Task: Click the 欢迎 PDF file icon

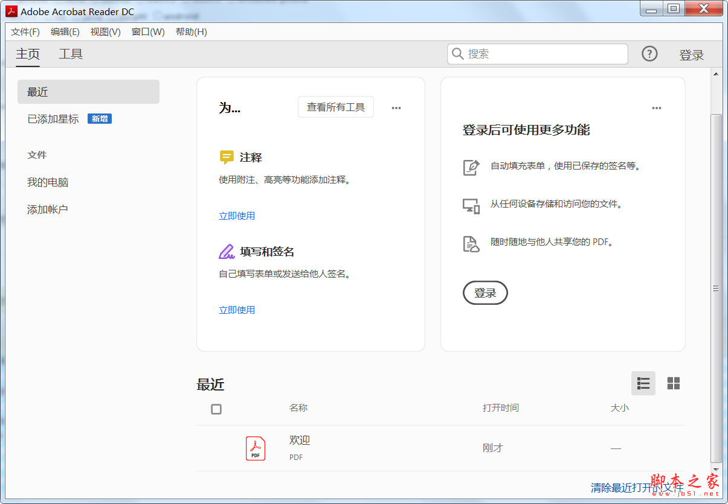Action: [256, 448]
